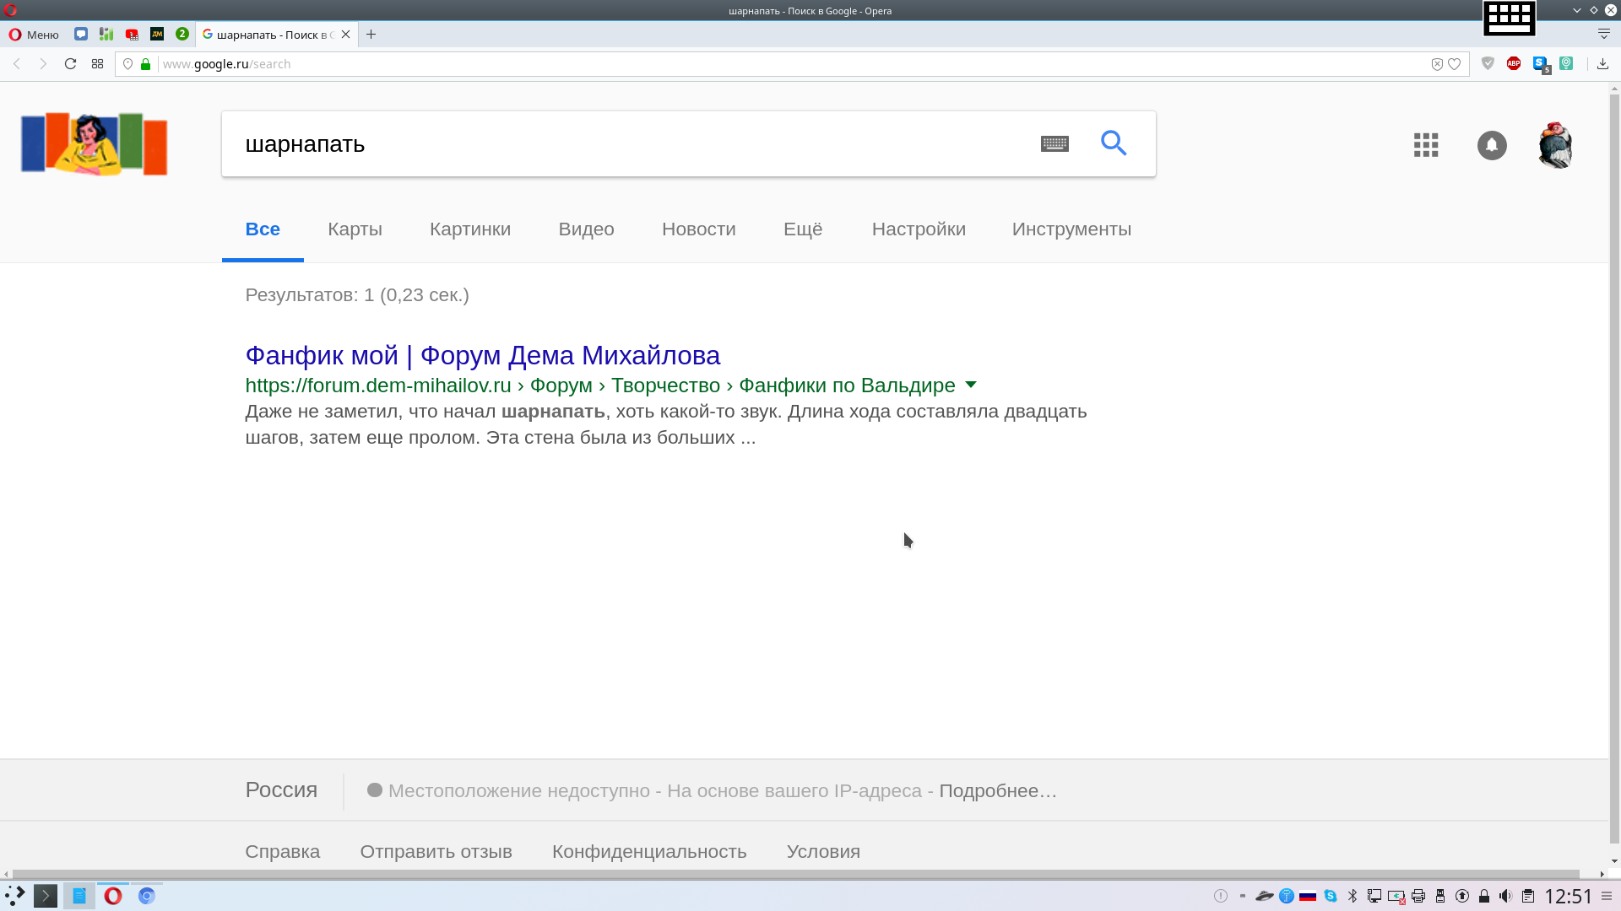Reload the current page
The image size is (1621, 911).
71,63
